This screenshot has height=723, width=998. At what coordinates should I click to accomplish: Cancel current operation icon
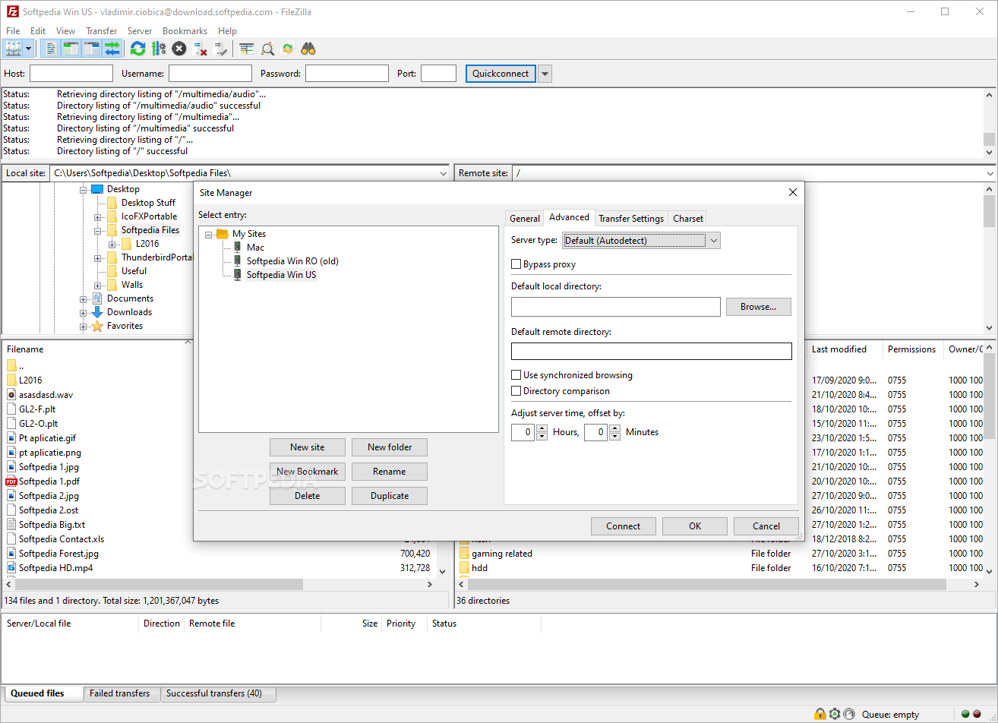coord(178,49)
